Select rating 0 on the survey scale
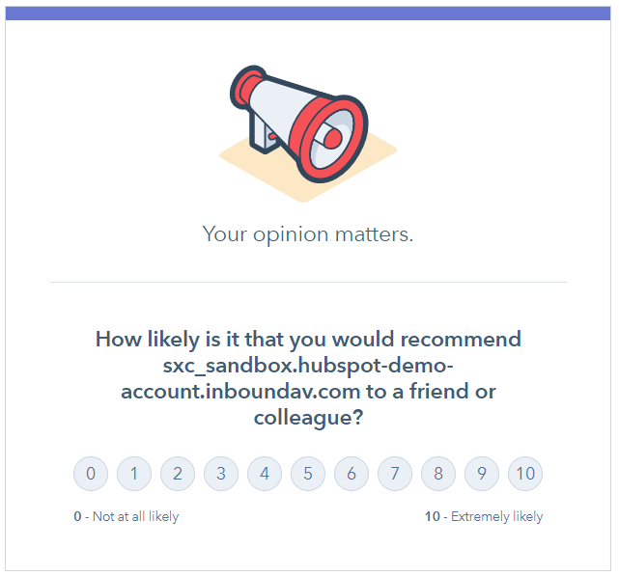Viewport: 619px width, 576px height. (x=91, y=474)
